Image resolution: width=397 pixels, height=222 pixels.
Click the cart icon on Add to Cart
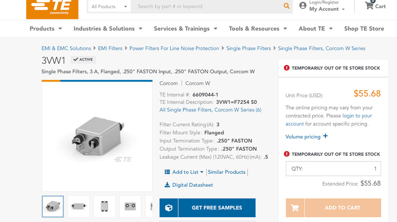point(295,208)
